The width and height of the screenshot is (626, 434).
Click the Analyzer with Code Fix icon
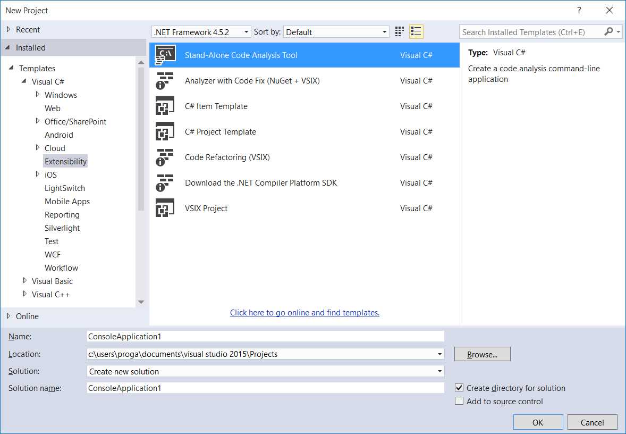click(x=165, y=80)
